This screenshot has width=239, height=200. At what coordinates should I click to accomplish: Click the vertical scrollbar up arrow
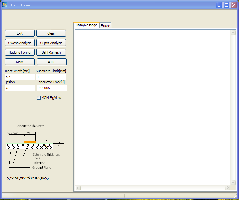pos(233,32)
